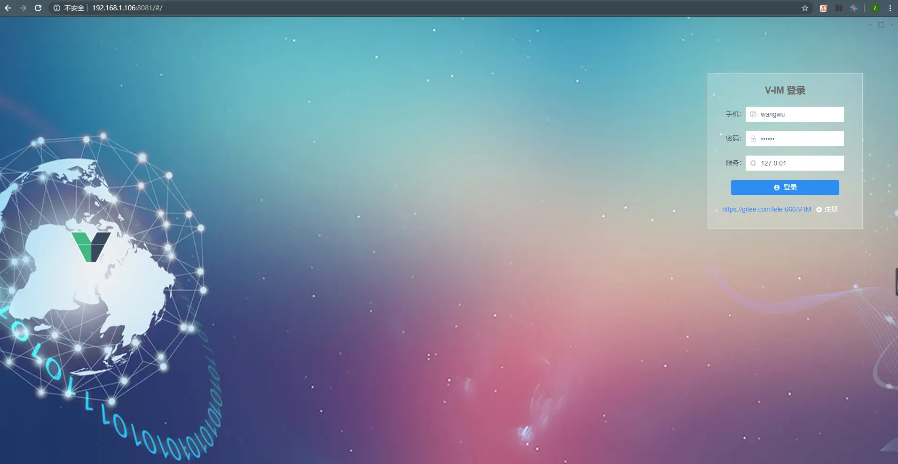Reload the current page
This screenshot has height=464, width=898.
[x=38, y=8]
